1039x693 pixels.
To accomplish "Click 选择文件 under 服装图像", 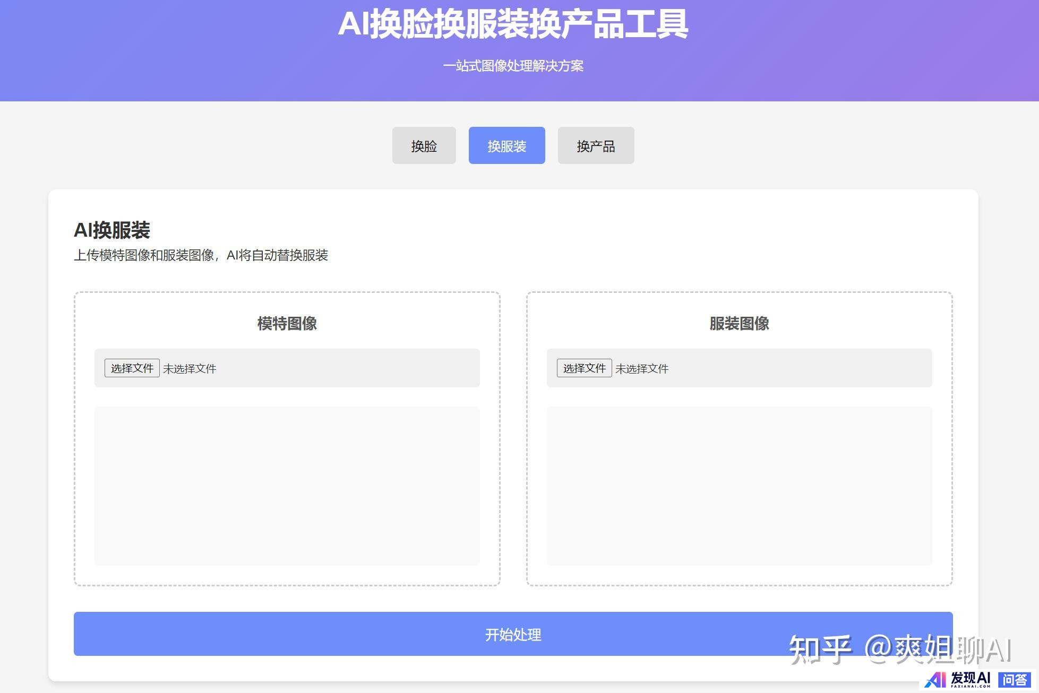I will pyautogui.click(x=584, y=368).
